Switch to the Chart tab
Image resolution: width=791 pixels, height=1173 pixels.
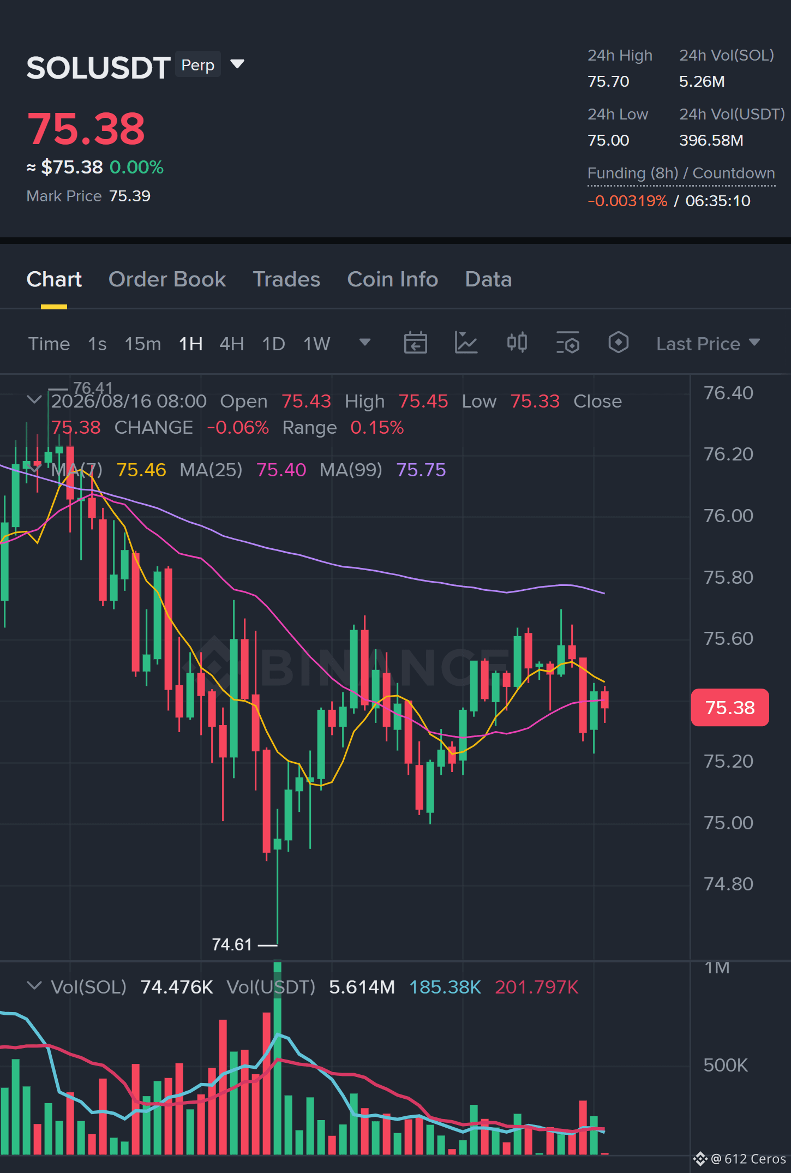tap(54, 279)
